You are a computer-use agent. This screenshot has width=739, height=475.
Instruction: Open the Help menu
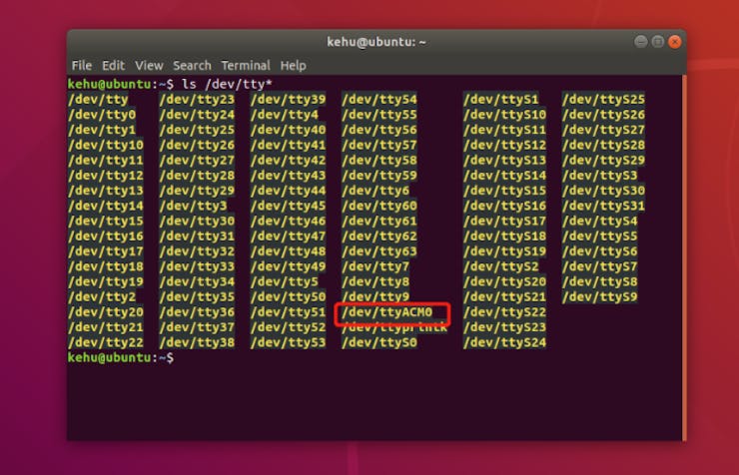(294, 66)
